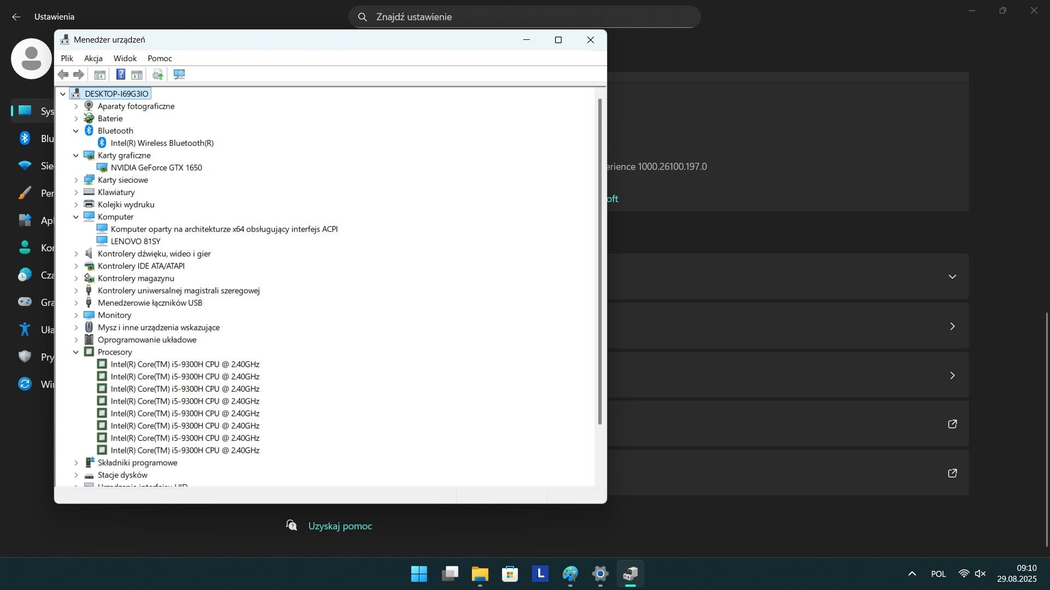
Task: Click Znajdź ustawienie search field
Action: click(524, 17)
